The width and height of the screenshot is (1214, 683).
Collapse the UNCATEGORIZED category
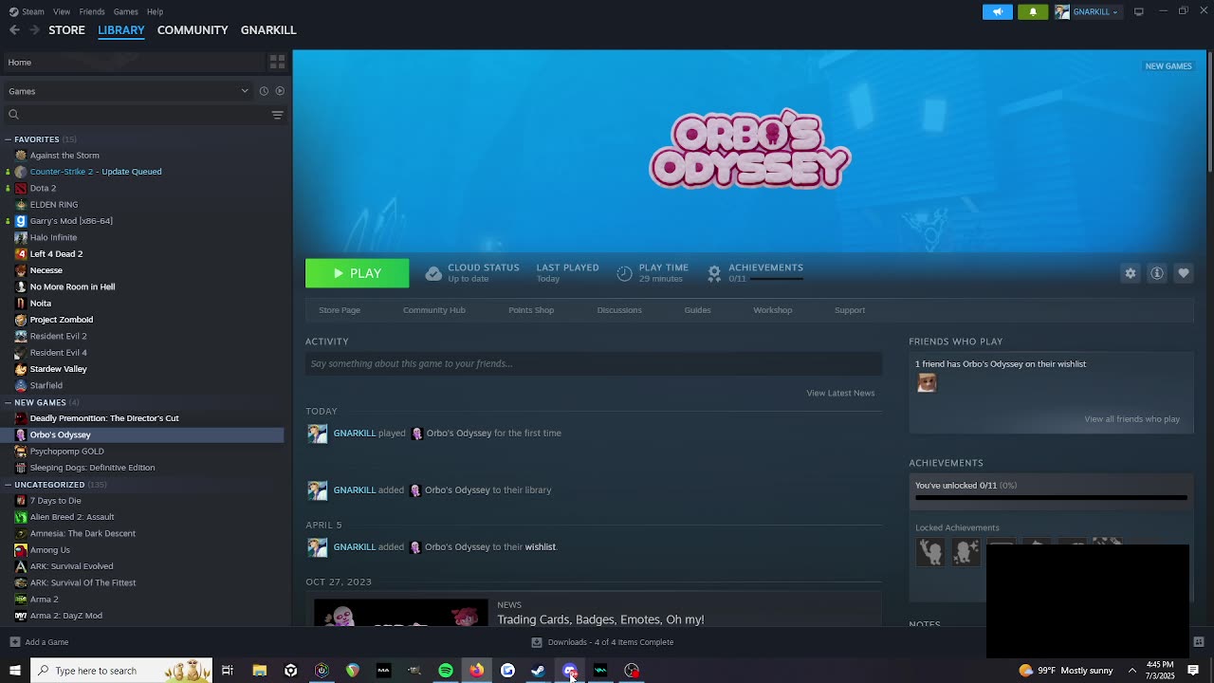coord(8,485)
